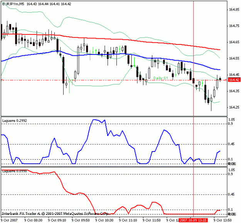This screenshot has width=241, height=223.
Task: Click the EURJPYm,M5 chart title text
Action: (x=13, y=4)
